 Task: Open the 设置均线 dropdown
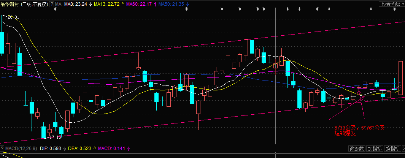click(x=391, y=4)
